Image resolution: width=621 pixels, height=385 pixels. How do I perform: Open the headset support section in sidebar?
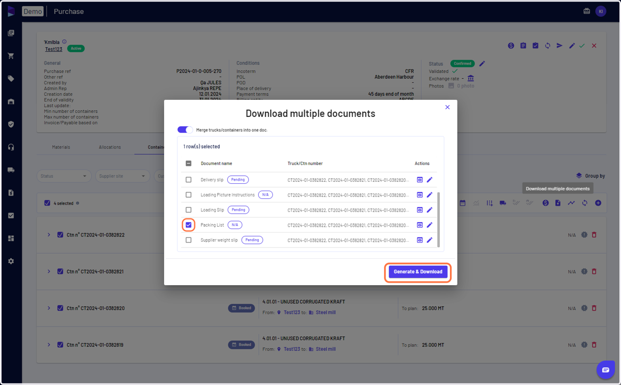[x=11, y=147]
